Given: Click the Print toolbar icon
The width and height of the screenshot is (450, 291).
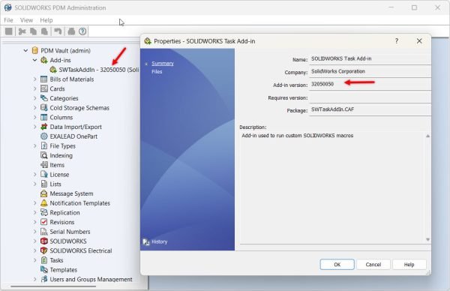Looking at the screenshot, I should 71,31.
